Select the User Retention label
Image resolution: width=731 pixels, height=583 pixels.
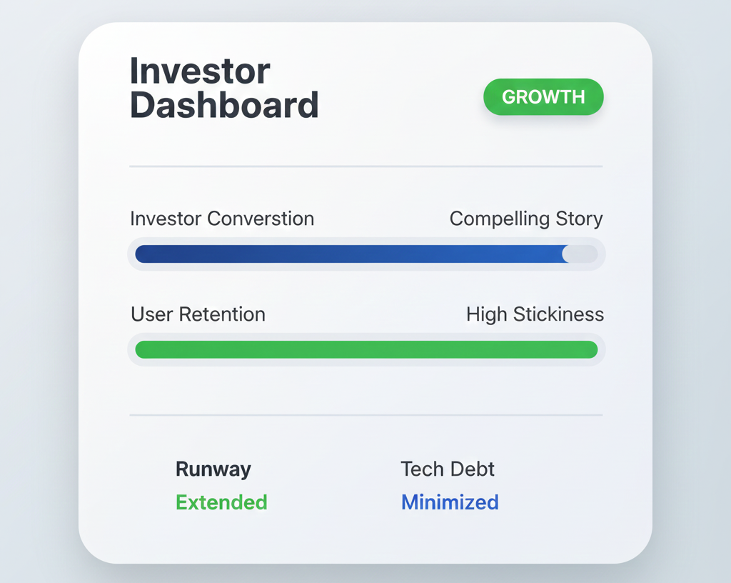pyautogui.click(x=198, y=314)
